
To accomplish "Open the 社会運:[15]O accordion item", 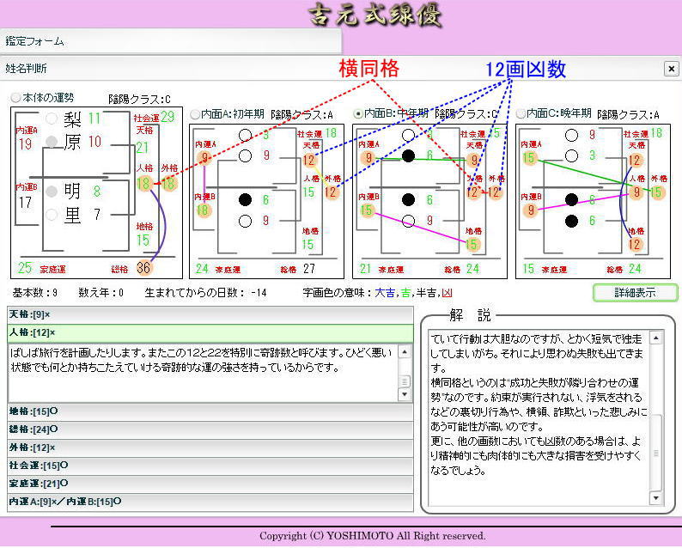I will (210, 466).
